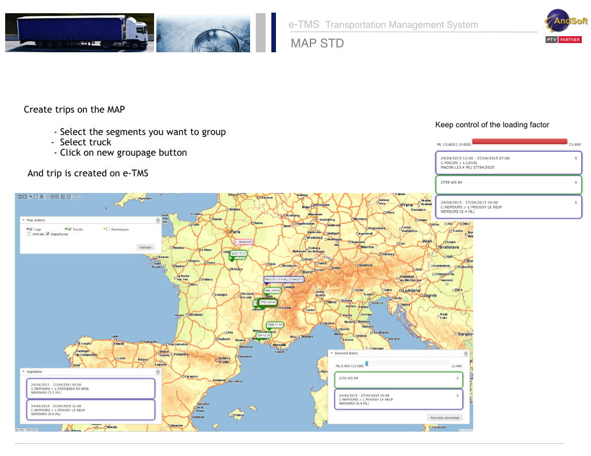
Task: Collapse the Selected Items panel
Action: (x=331, y=354)
